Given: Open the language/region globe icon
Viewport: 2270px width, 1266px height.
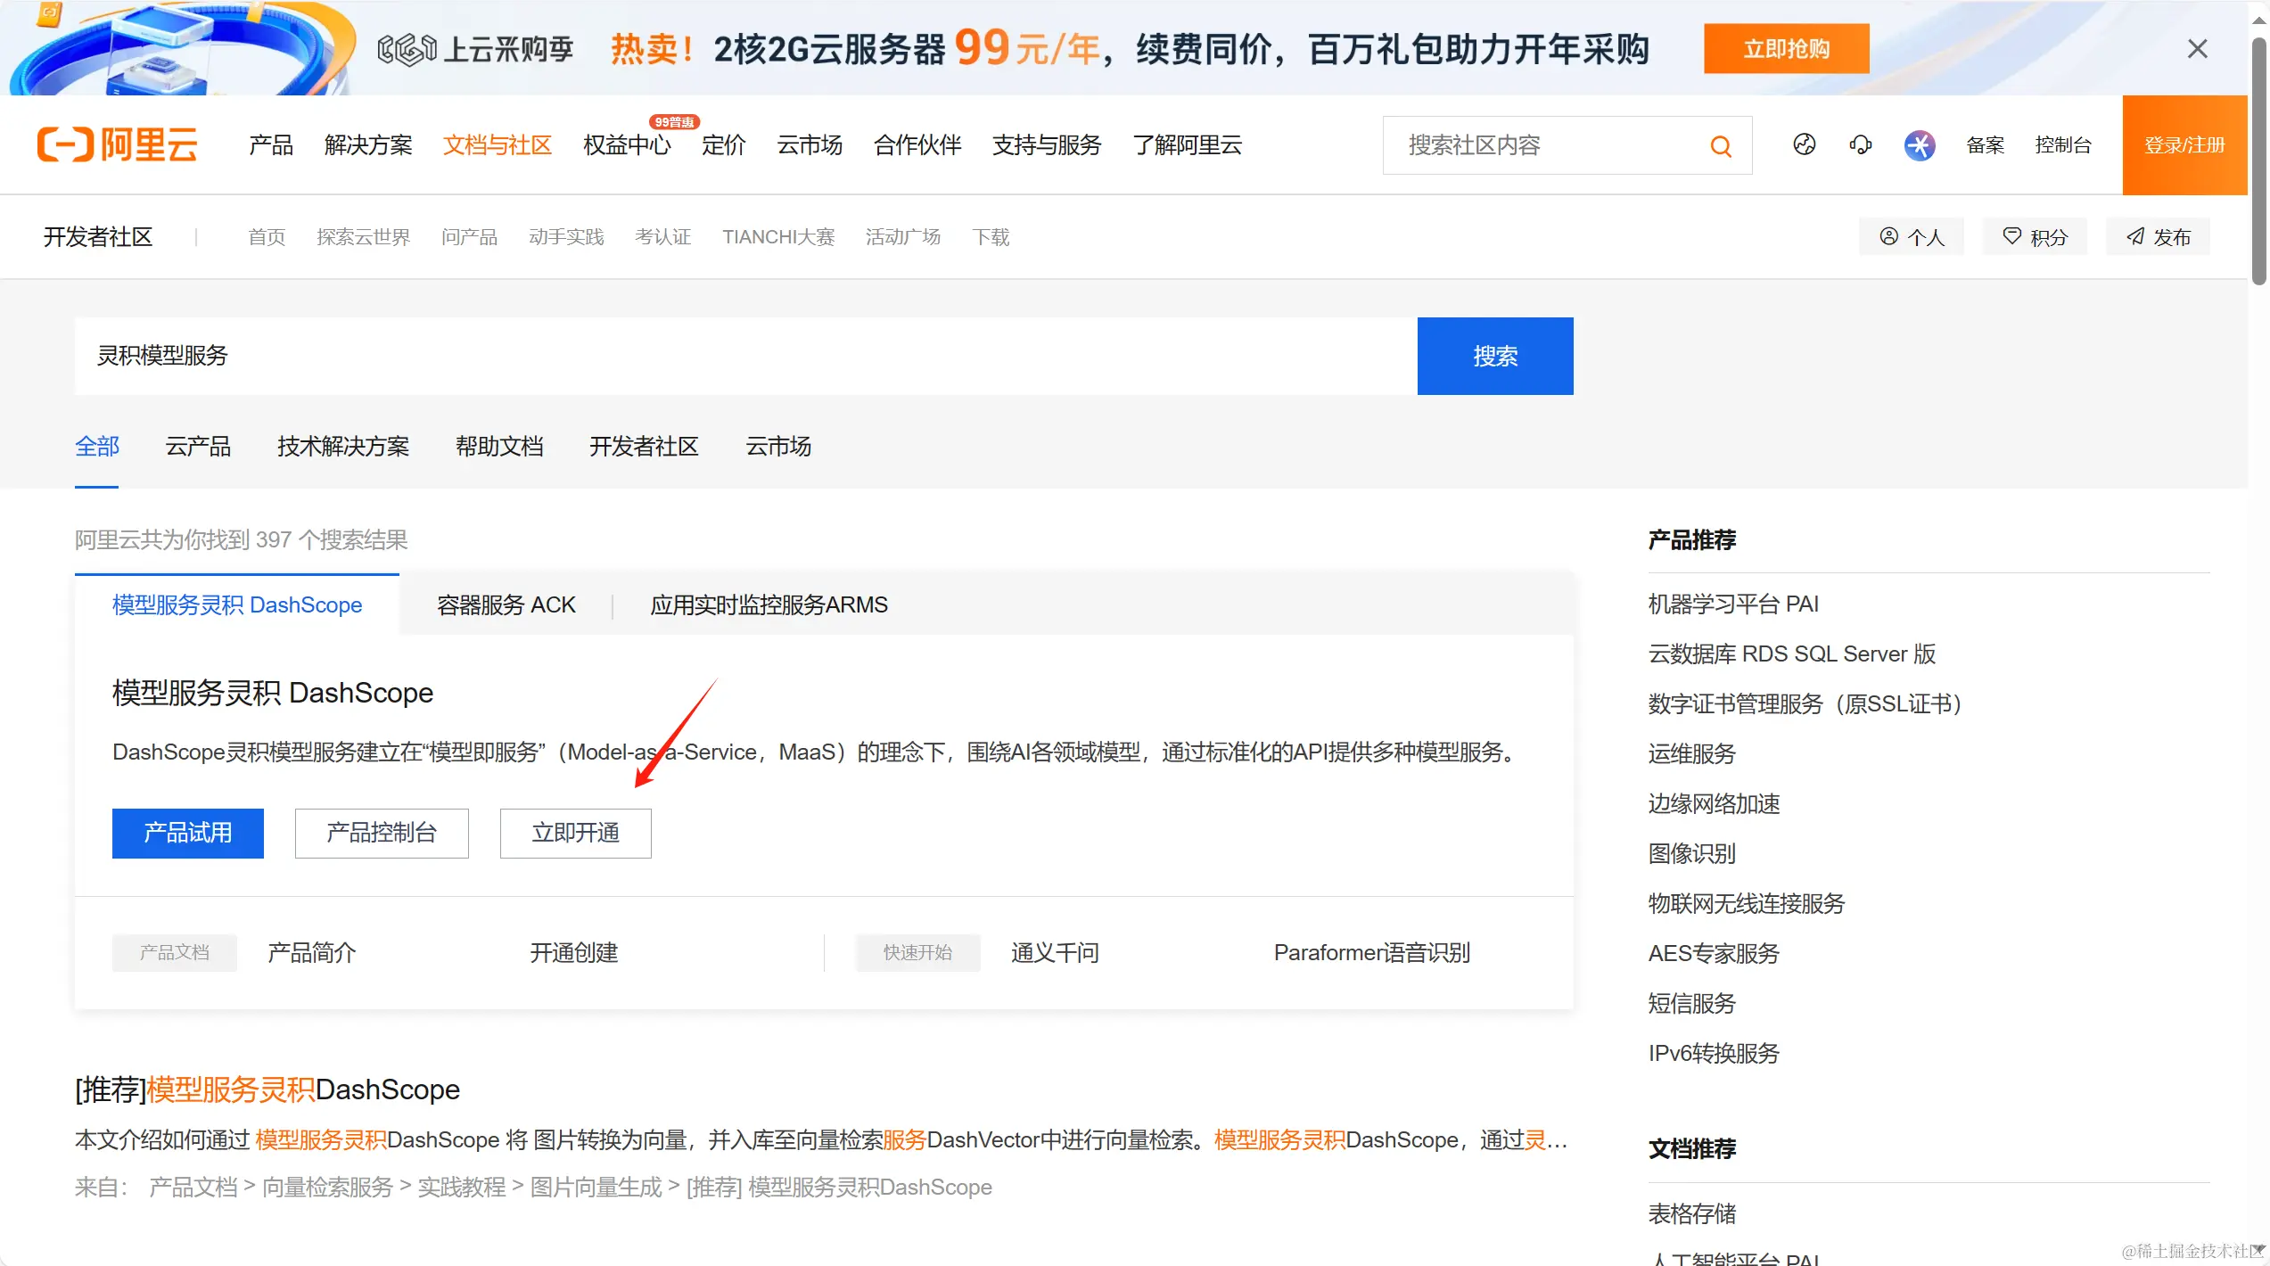Looking at the screenshot, I should [1804, 144].
